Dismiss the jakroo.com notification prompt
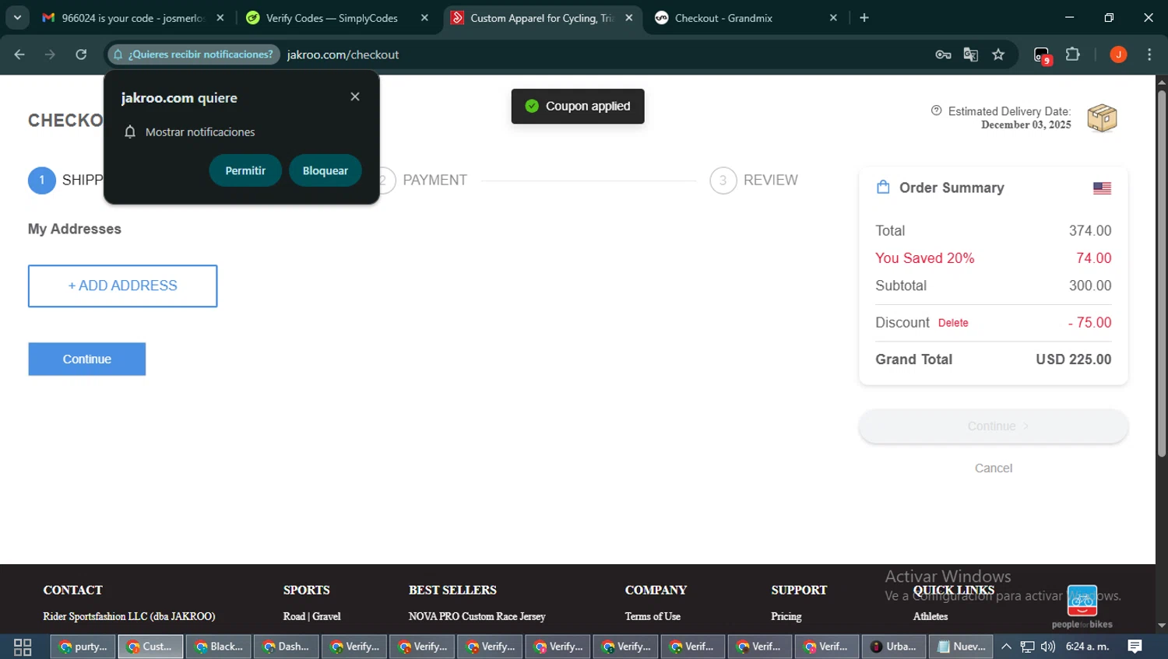Viewport: 1168px width, 659px height. [x=355, y=96]
